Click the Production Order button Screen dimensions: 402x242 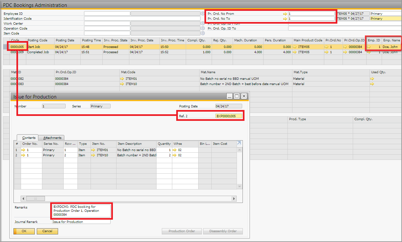tap(181, 231)
